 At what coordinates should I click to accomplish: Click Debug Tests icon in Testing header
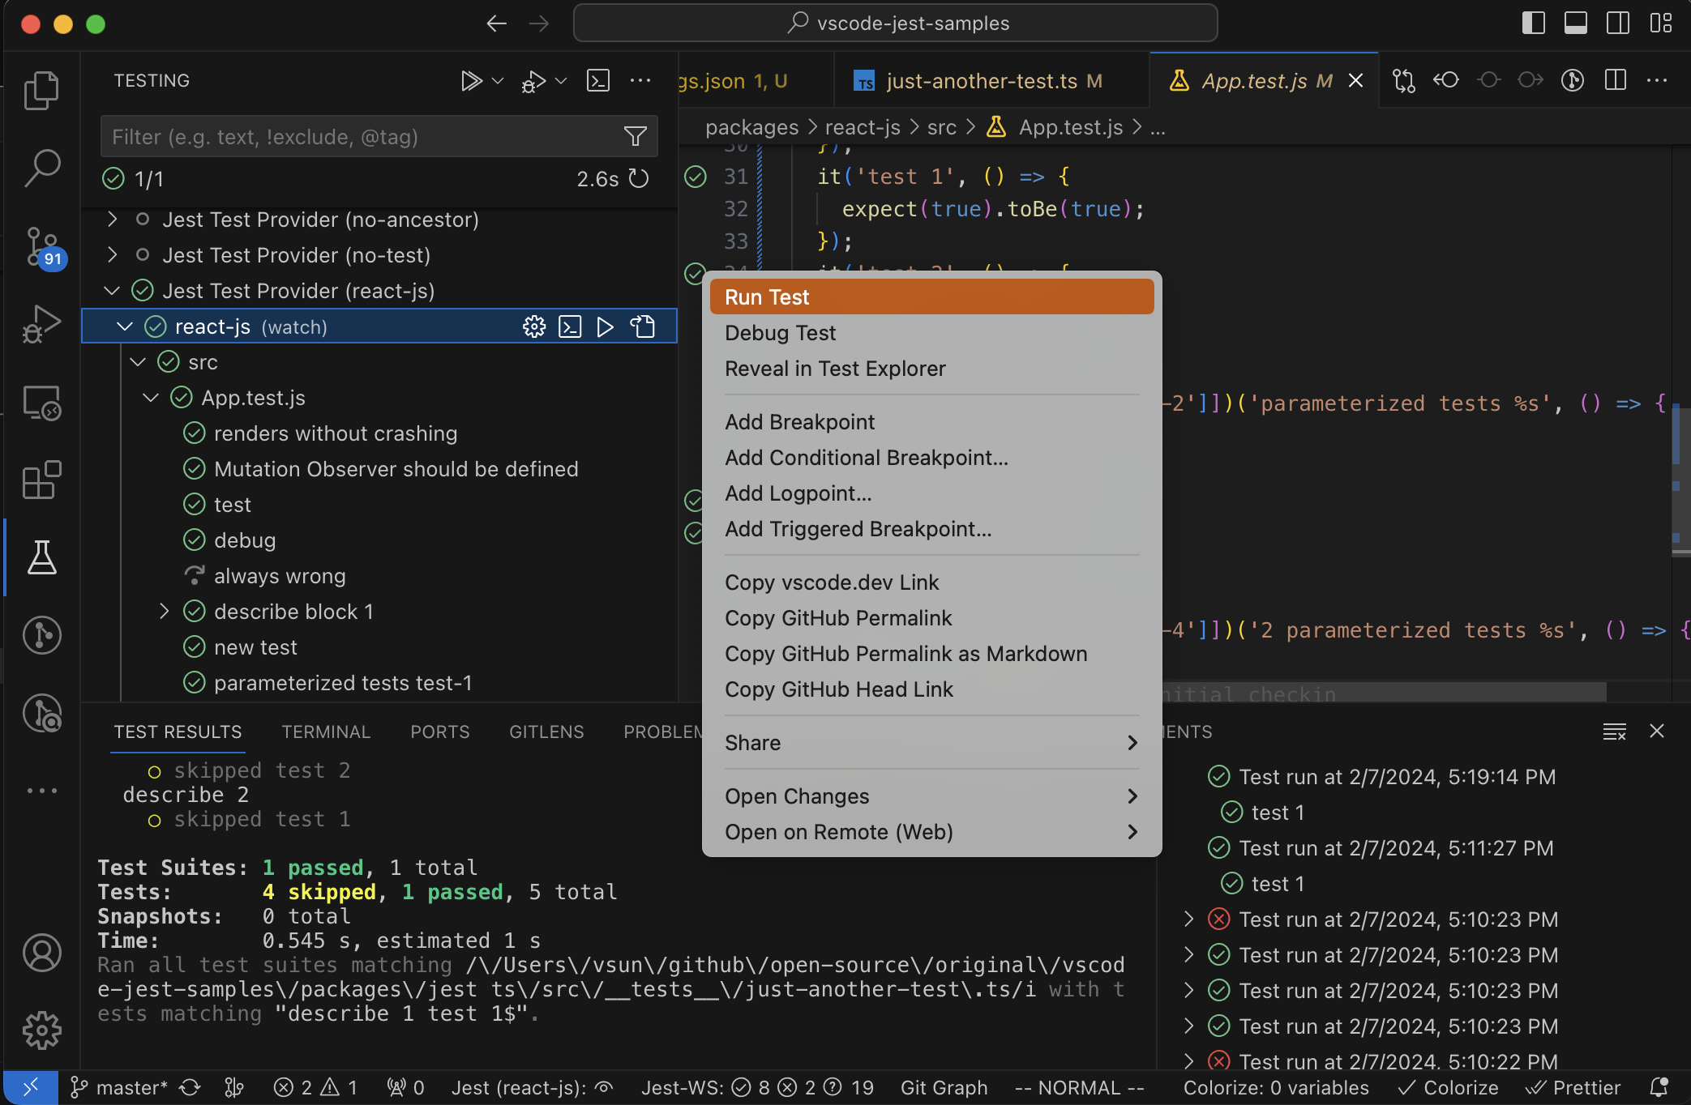click(x=533, y=81)
